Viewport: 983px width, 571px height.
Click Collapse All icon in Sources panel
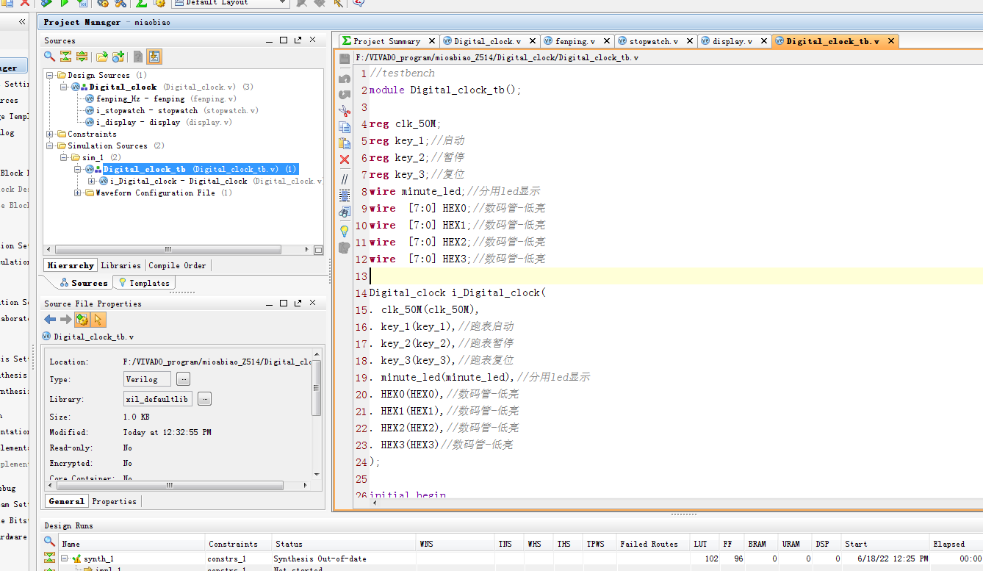[x=65, y=57]
